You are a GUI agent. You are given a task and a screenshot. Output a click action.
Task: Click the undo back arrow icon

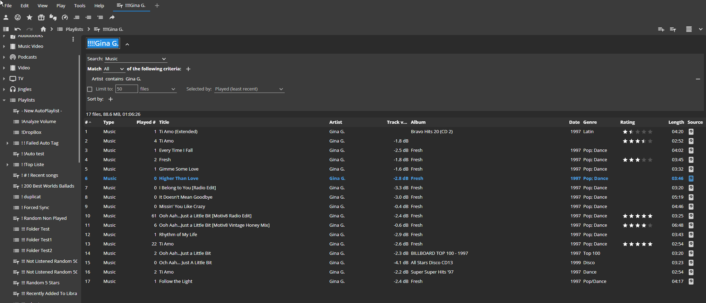tap(18, 29)
